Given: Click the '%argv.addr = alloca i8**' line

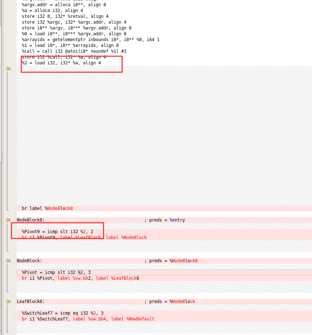Looking at the screenshot, I should pos(64,5).
